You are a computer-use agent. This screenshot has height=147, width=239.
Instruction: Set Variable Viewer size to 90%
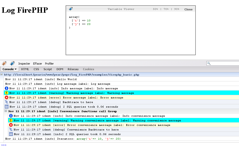[177, 9]
